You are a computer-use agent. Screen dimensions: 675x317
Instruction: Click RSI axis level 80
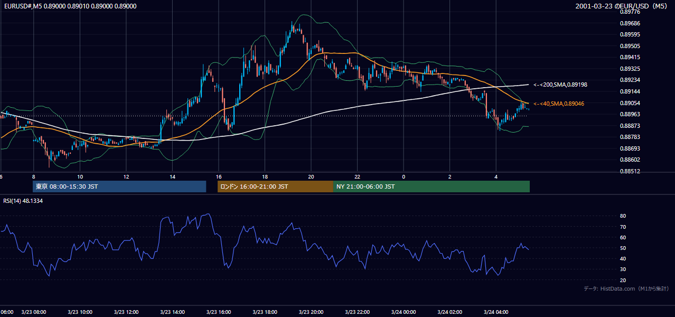point(623,216)
